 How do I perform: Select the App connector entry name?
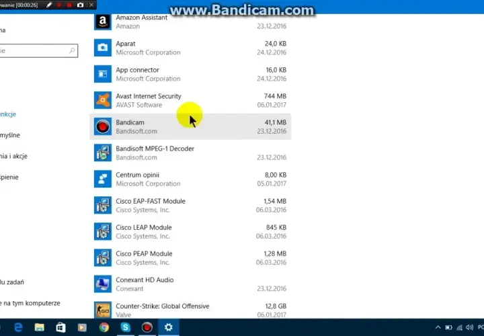point(137,70)
